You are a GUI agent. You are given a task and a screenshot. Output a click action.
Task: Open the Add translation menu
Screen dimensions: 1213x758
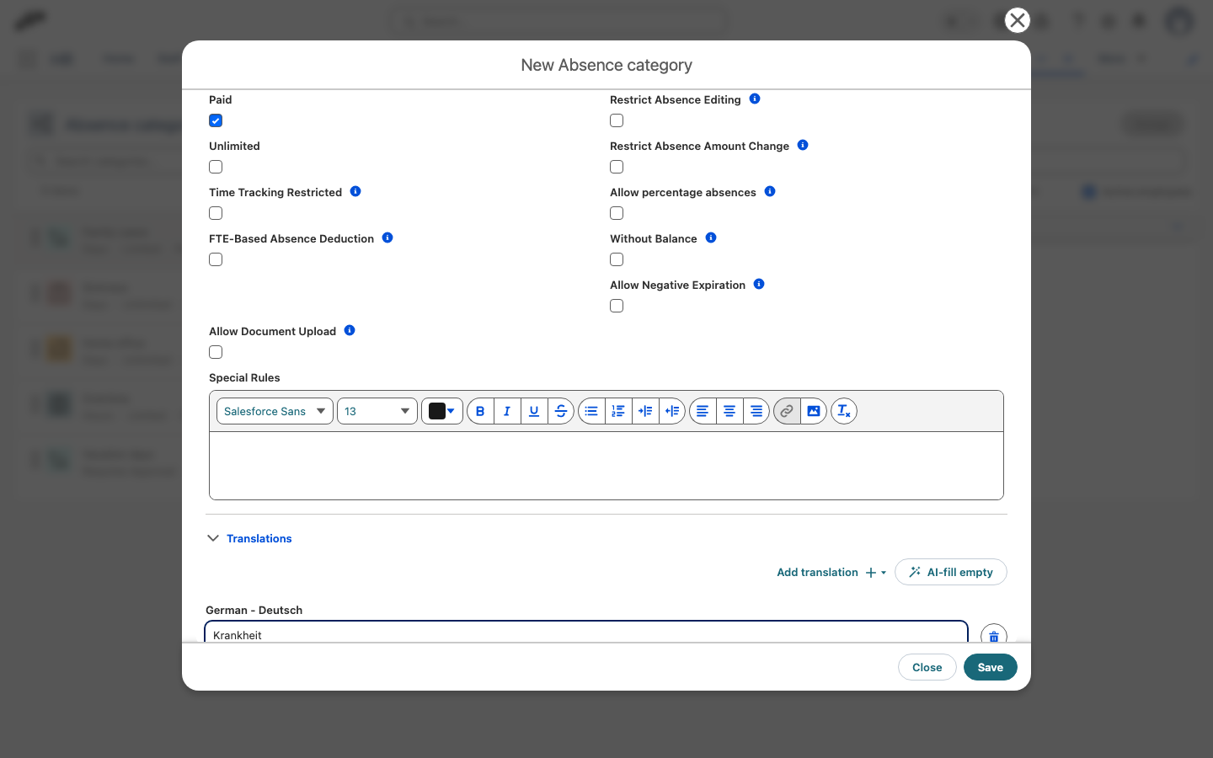point(831,572)
